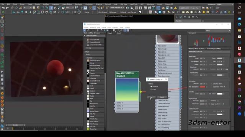Switch to the View1 tab
245x137 pixels.
(110, 33)
